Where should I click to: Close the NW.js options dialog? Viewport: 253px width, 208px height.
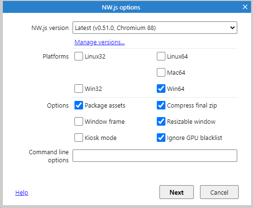pyautogui.click(x=245, y=7)
